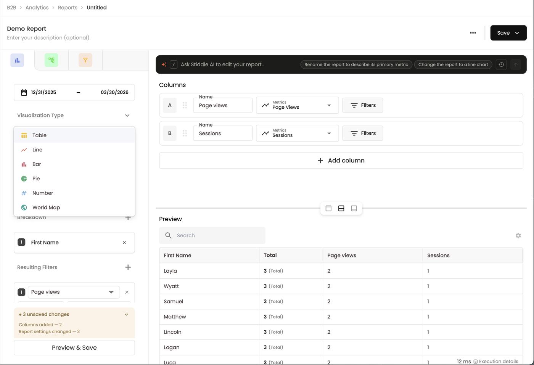534x365 pixels.
Task: Collapse the Visualization Type section
Action: [x=127, y=116]
